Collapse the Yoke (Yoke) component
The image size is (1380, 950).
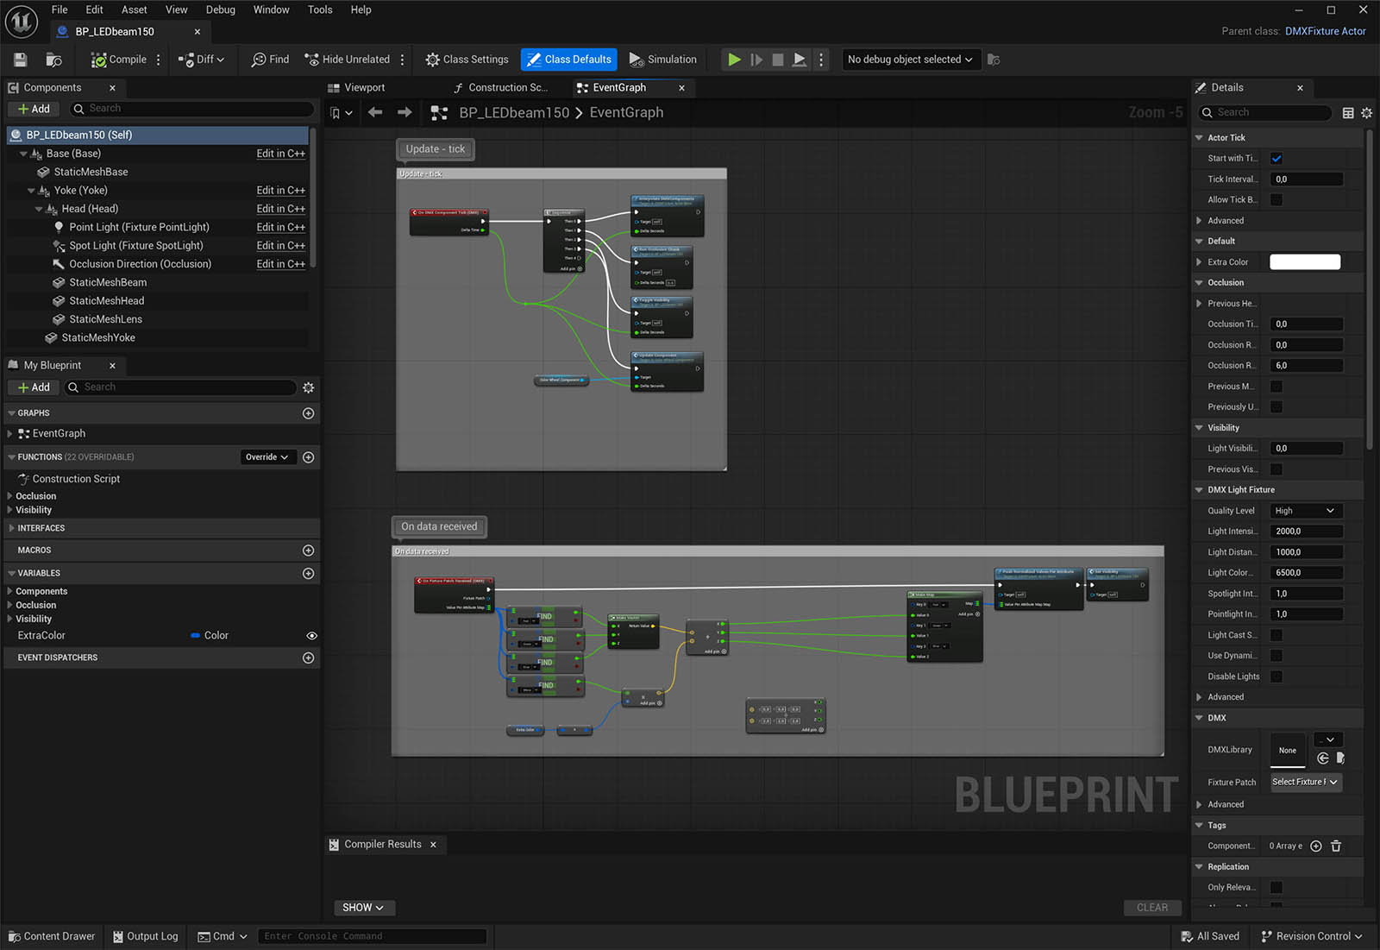coord(31,191)
